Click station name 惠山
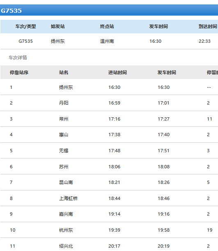The image size is (218, 251). point(64,135)
